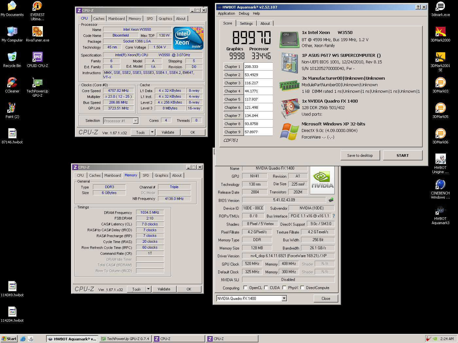Launch 3dmark.exe desktop icon
458x343 pixels.
(440, 8)
